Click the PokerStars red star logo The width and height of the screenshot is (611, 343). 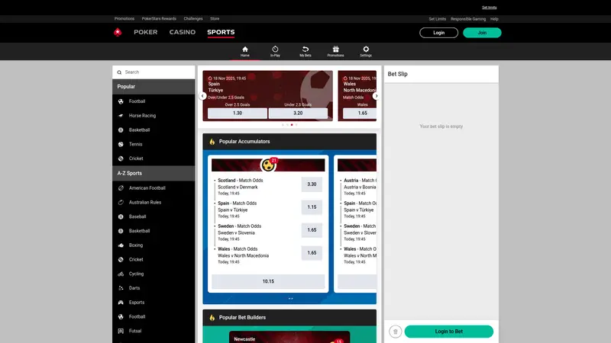click(118, 32)
